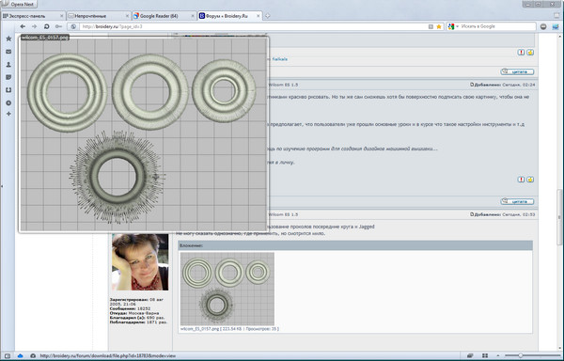564x361 pixels.
Task: Open the post permalink icon at Добавлено 02:53
Action: coord(472,214)
